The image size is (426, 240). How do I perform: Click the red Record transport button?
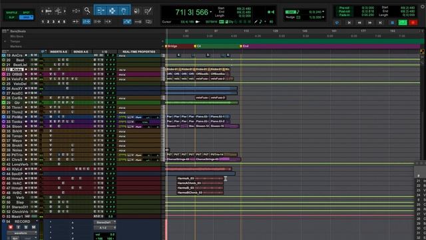(413, 23)
